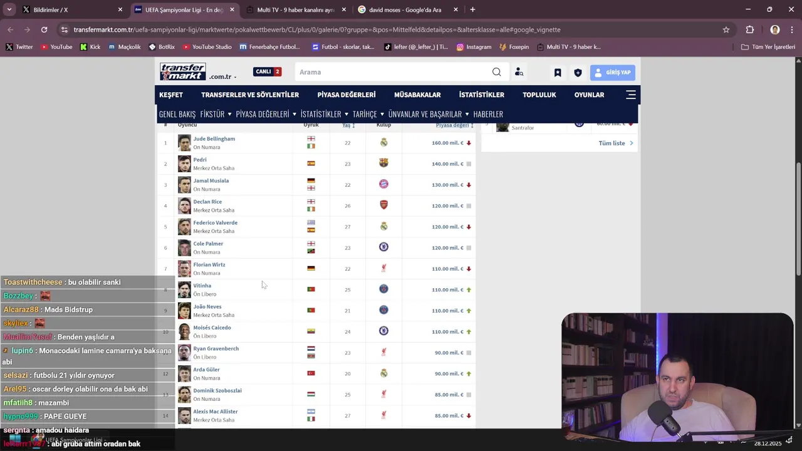Click the shield icon in the site header
This screenshot has height=451, width=802.
(x=578, y=73)
